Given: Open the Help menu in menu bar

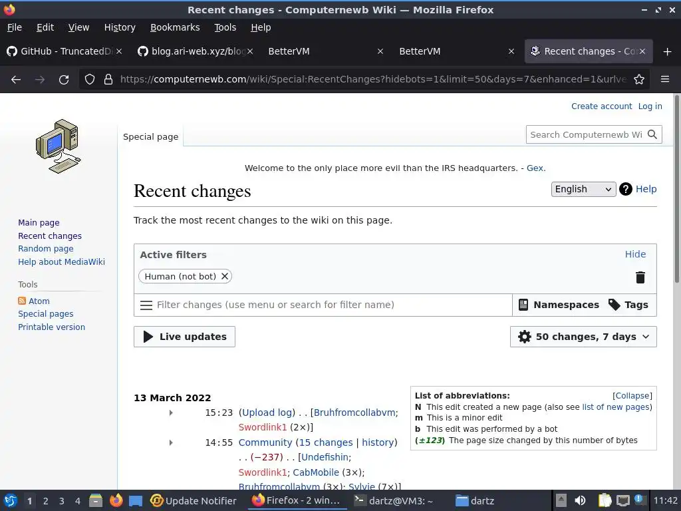Looking at the screenshot, I should (261, 27).
